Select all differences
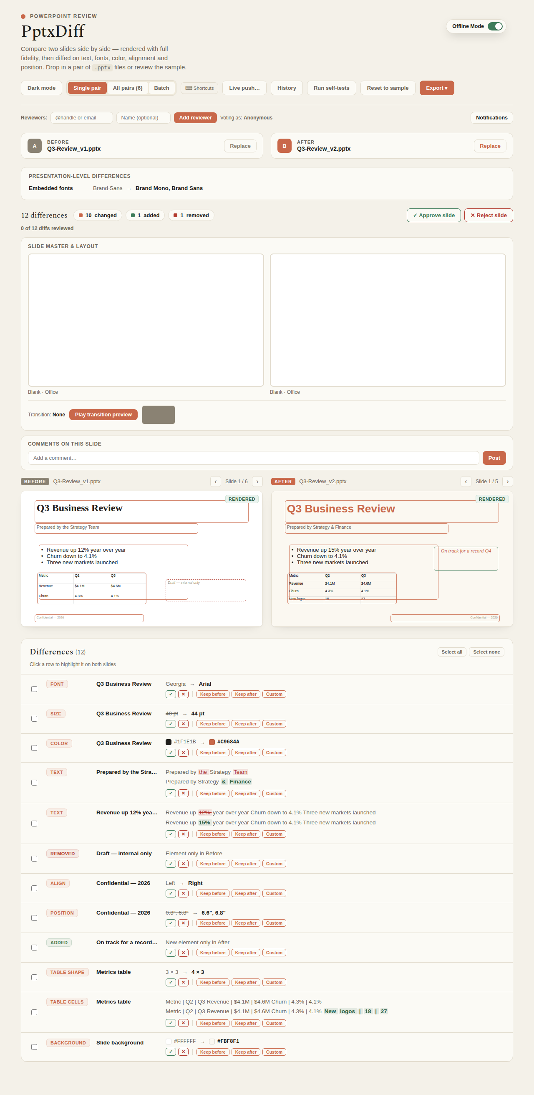 (x=452, y=652)
